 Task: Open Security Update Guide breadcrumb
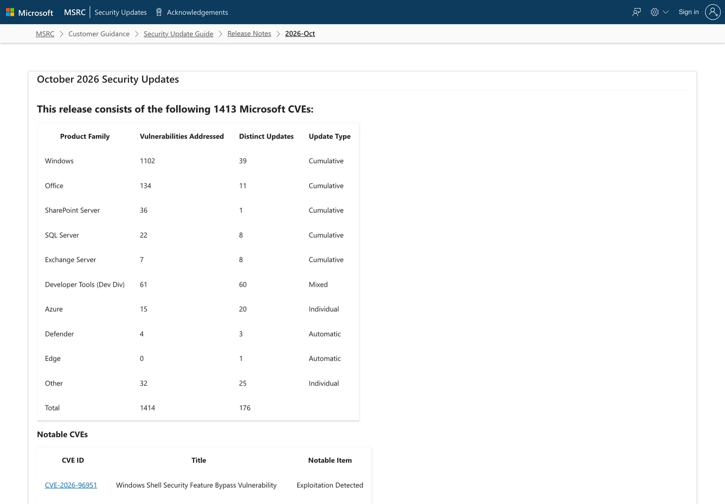(178, 34)
